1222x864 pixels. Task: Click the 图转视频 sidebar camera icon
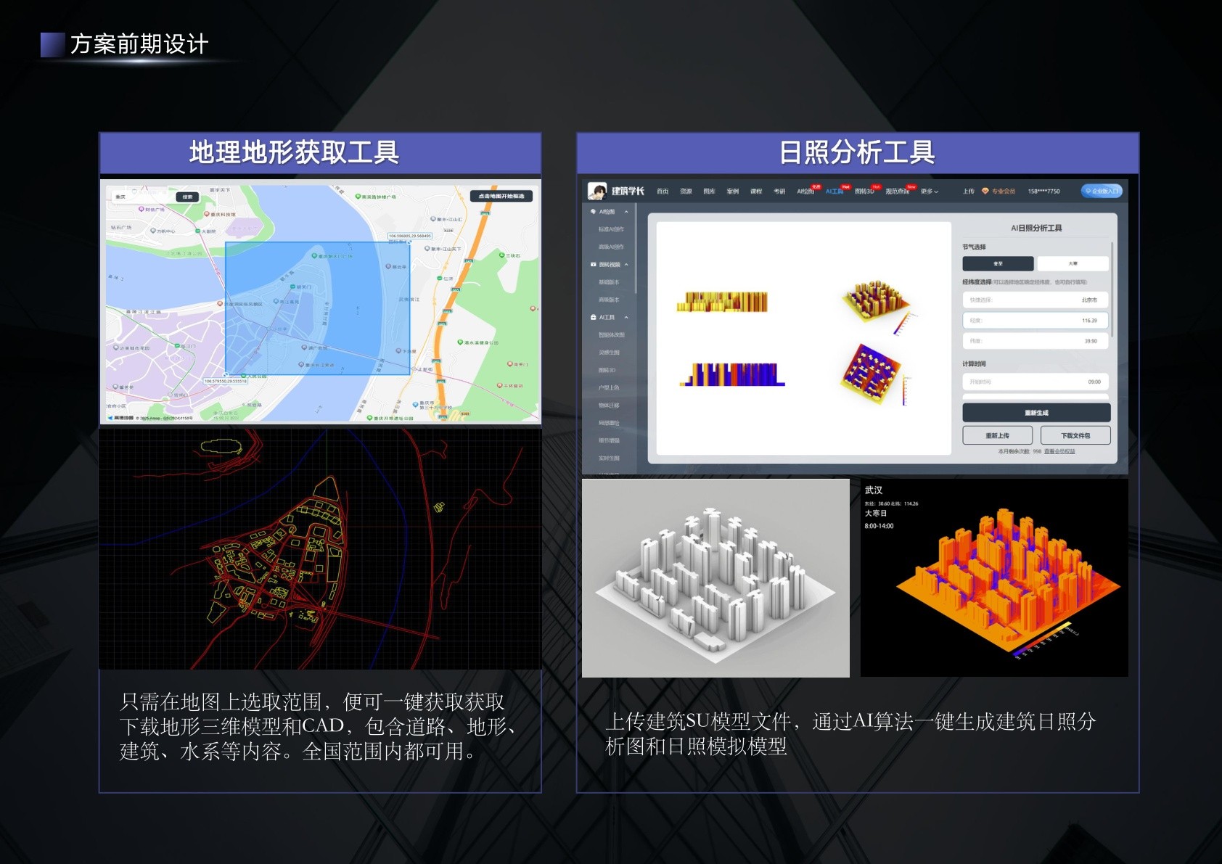(x=593, y=265)
